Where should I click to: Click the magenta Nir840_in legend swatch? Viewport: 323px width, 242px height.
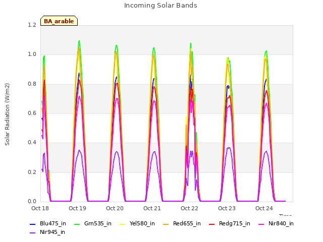pyautogui.click(x=261, y=224)
